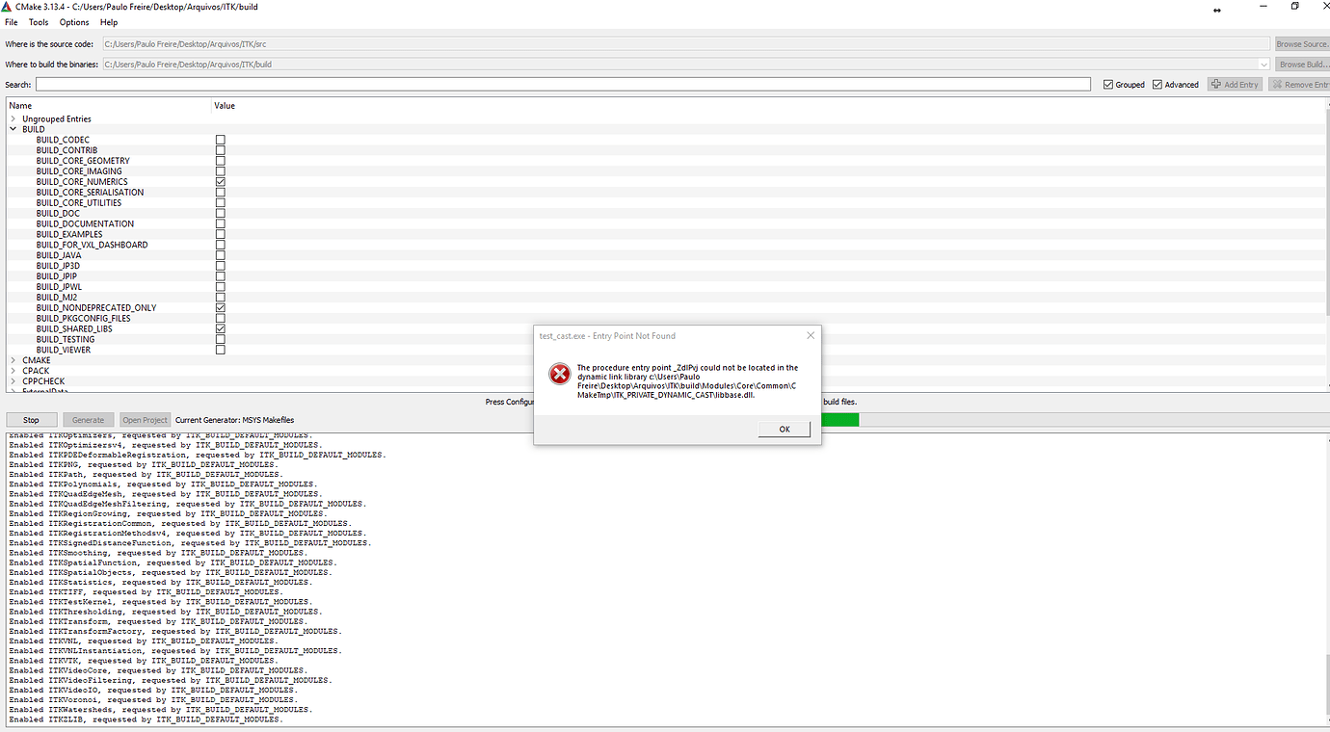This screenshot has height=732, width=1330.
Task: Enable BUILD_CONTRIB checkbox
Action: (x=221, y=150)
